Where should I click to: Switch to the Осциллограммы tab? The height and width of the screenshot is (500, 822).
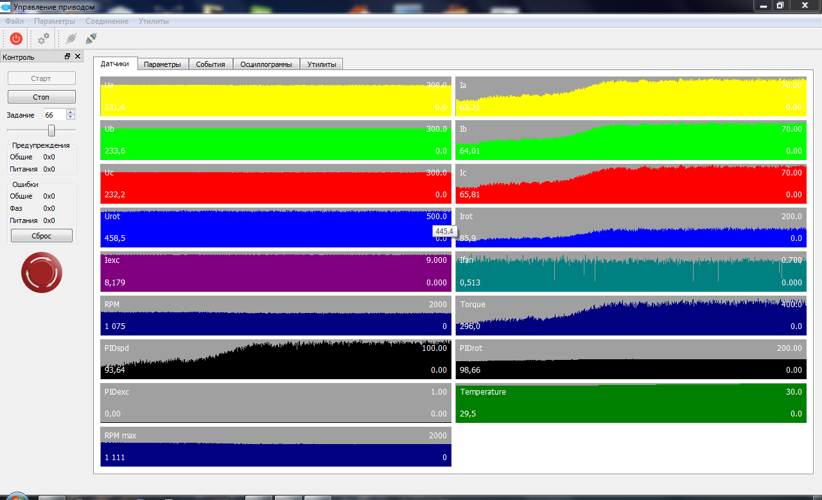pyautogui.click(x=266, y=64)
